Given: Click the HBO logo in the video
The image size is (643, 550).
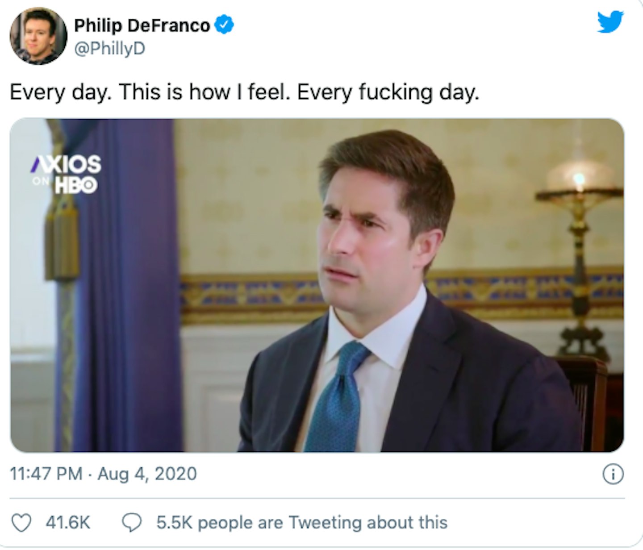Looking at the screenshot, I should point(76,185).
